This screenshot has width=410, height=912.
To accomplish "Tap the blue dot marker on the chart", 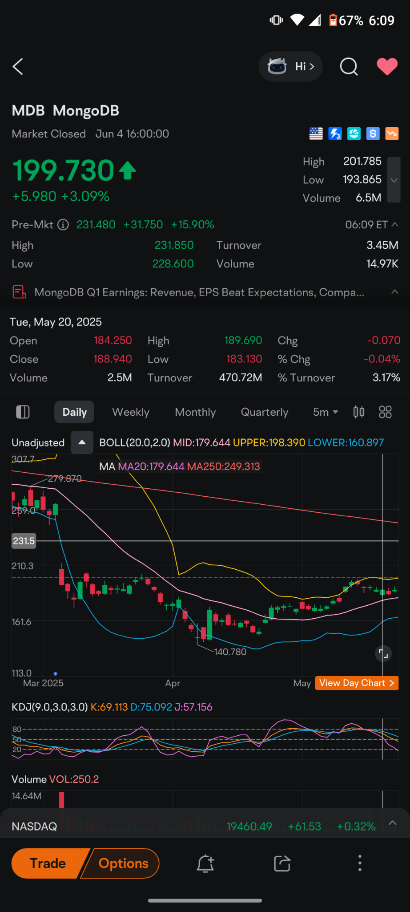I will point(55,673).
